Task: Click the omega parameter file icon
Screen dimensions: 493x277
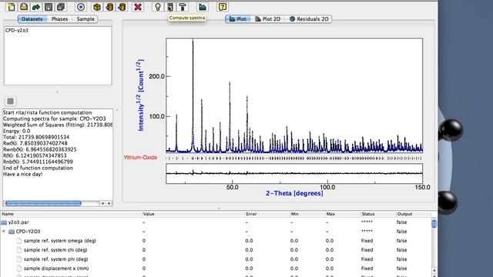Action: pos(19,241)
